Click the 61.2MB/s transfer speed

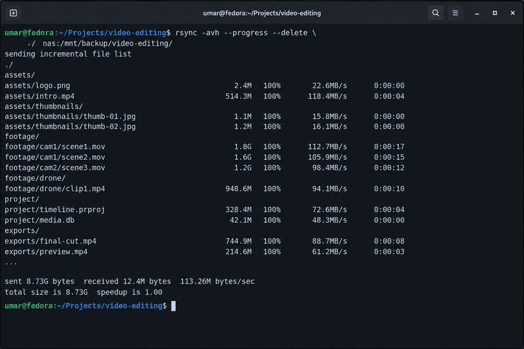(x=330, y=252)
